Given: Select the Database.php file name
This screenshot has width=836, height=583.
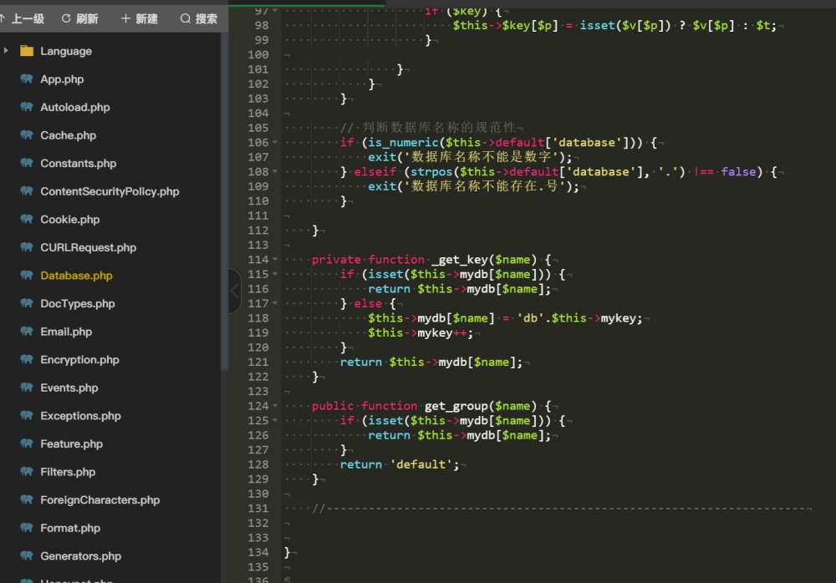Looking at the screenshot, I should pyautogui.click(x=76, y=276).
